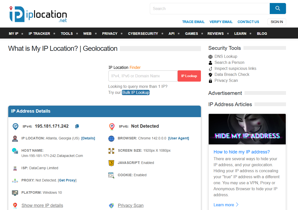Click the IPv6 location pin icon
The image size is (298, 210).
112,126
